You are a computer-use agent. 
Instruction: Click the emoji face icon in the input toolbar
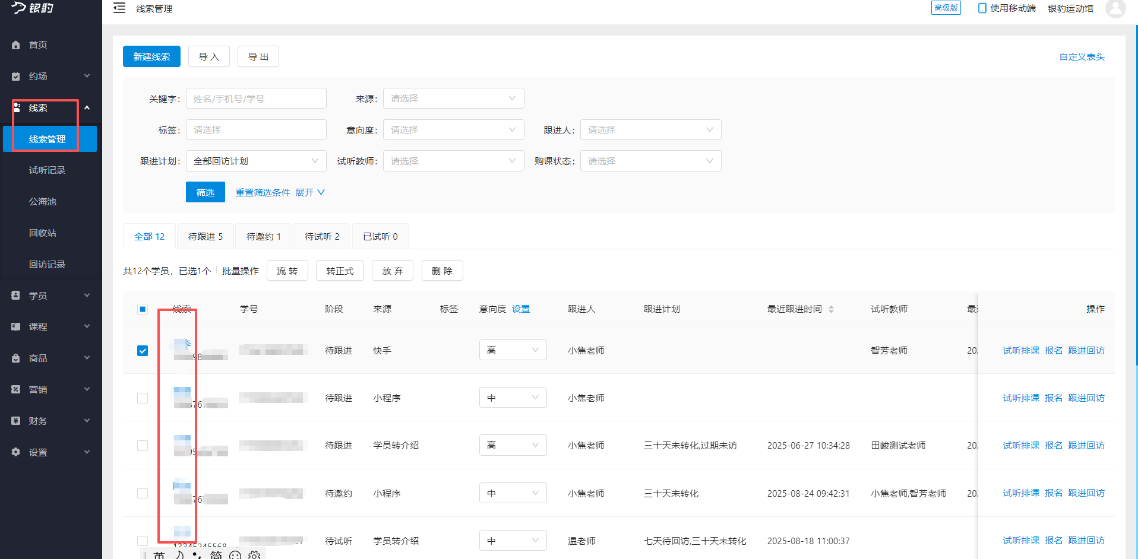(235, 555)
